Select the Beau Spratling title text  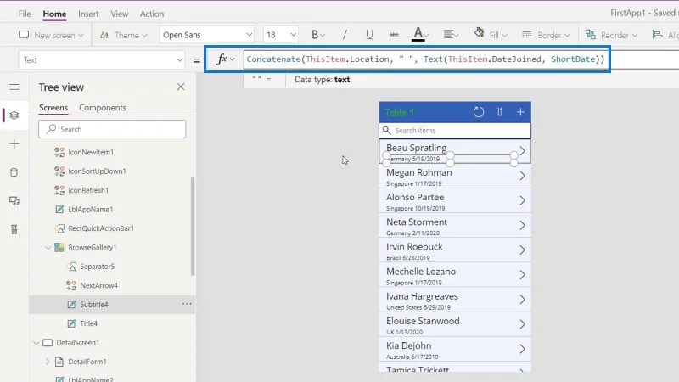[x=416, y=148]
